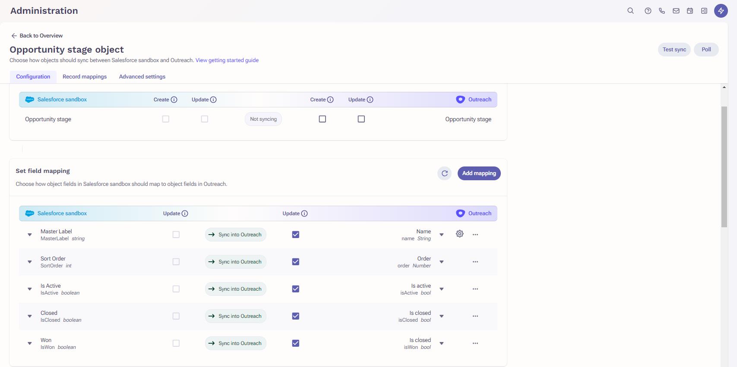Click the Outreach logo in object sync header

[460, 100]
